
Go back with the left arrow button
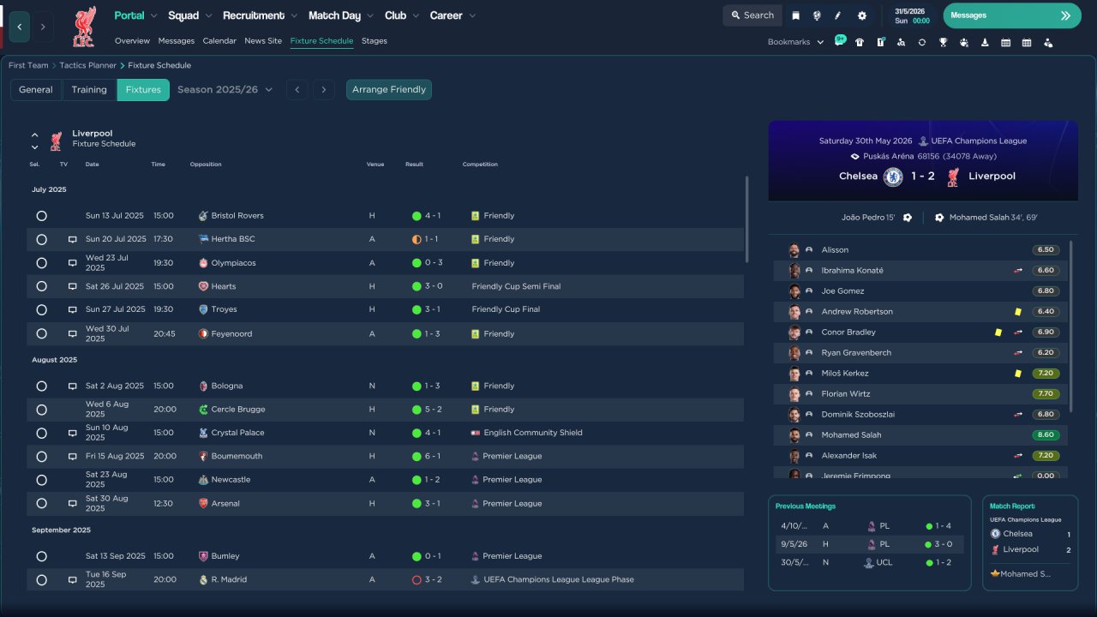click(x=20, y=27)
